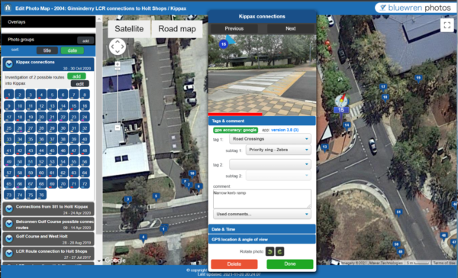Open the tag 1 Road Crossings dropdown
The width and height of the screenshot is (458, 278).
click(x=270, y=139)
